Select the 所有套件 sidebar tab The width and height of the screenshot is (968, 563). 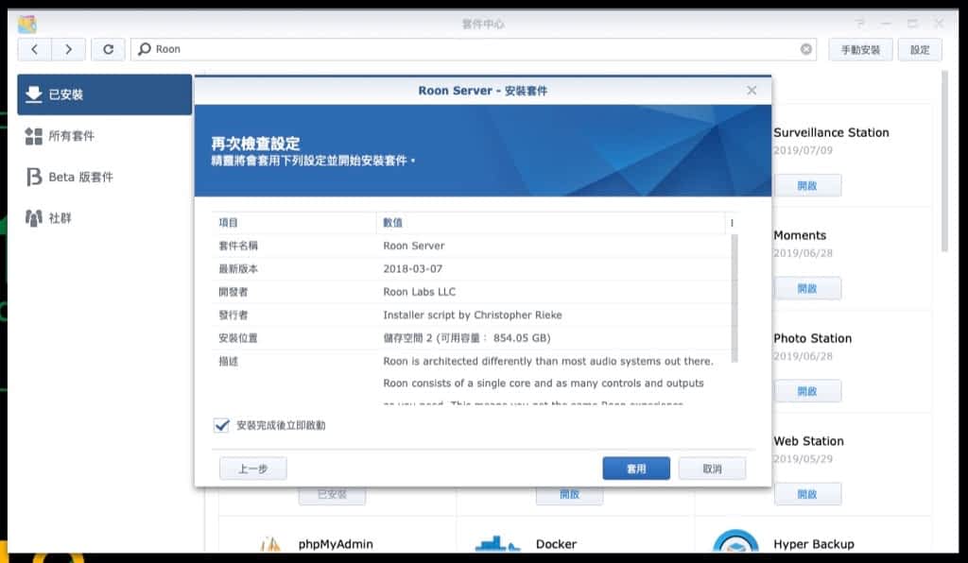(104, 136)
